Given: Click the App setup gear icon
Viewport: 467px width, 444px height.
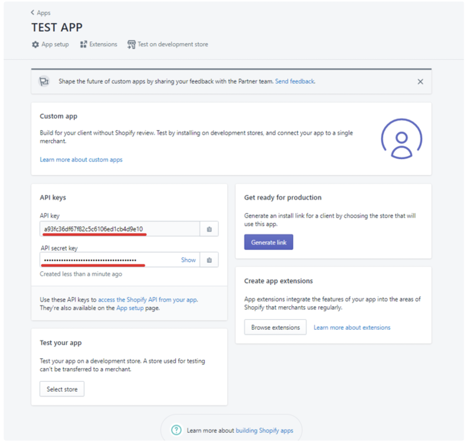Looking at the screenshot, I should [x=35, y=45].
